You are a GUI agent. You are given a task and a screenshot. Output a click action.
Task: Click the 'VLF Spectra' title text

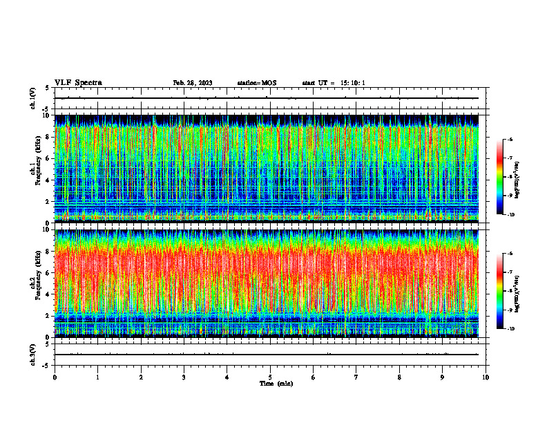[78, 83]
